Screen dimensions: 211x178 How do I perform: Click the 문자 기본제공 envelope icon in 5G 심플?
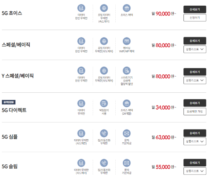tap(127, 133)
